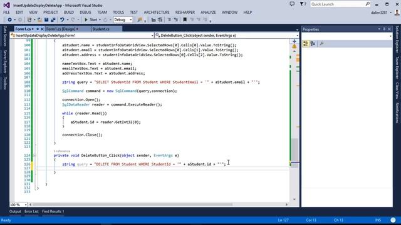
Task: Open the Toolbox side tab
Action: pyautogui.click(x=5, y=83)
